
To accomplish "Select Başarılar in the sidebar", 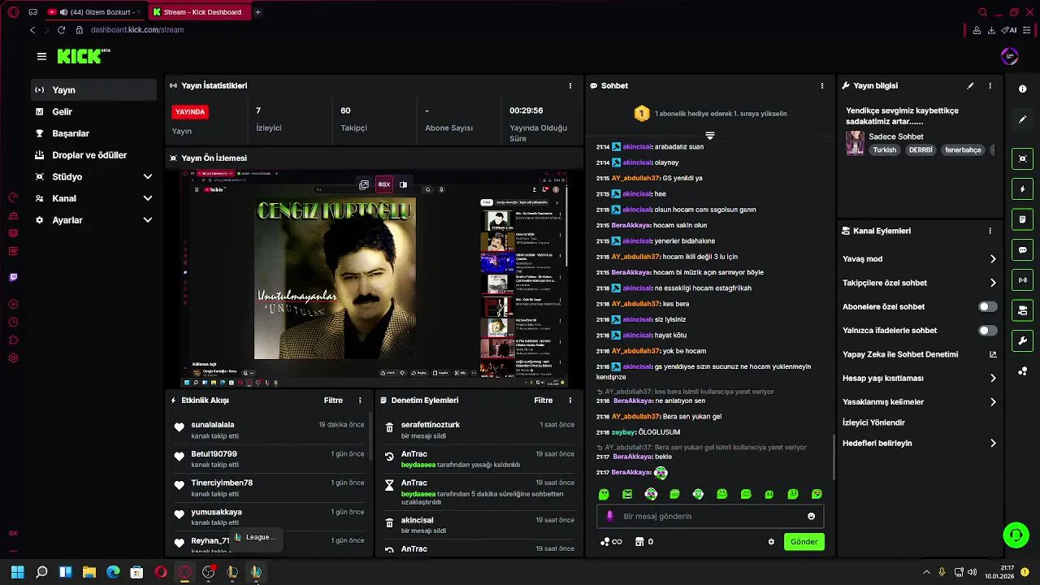I will pos(94,133).
